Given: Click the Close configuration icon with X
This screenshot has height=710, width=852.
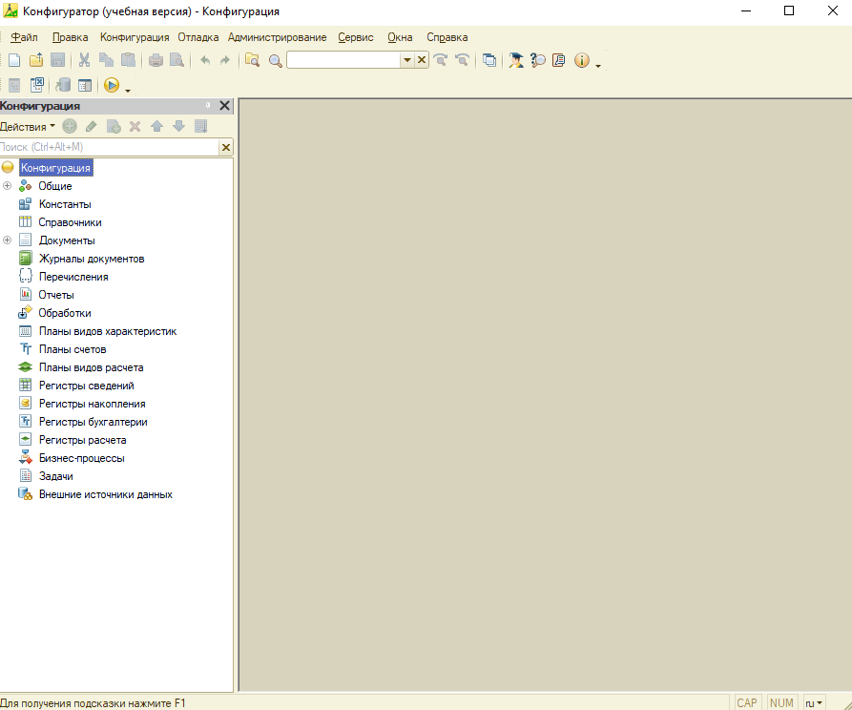Looking at the screenshot, I should click(x=37, y=85).
